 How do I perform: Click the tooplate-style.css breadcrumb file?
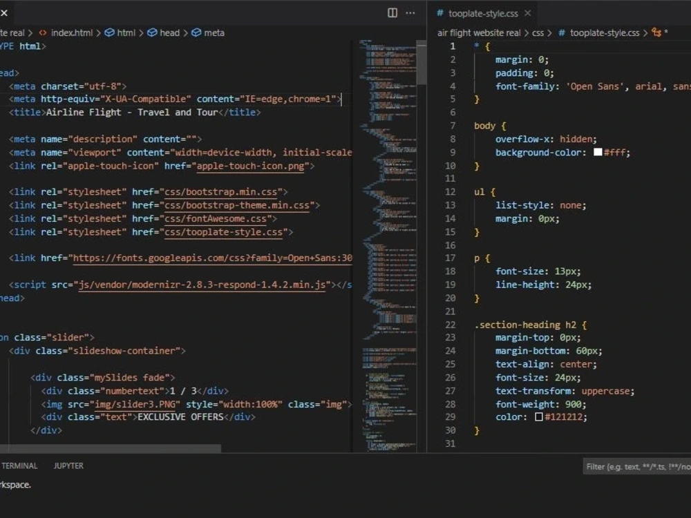[x=605, y=32]
